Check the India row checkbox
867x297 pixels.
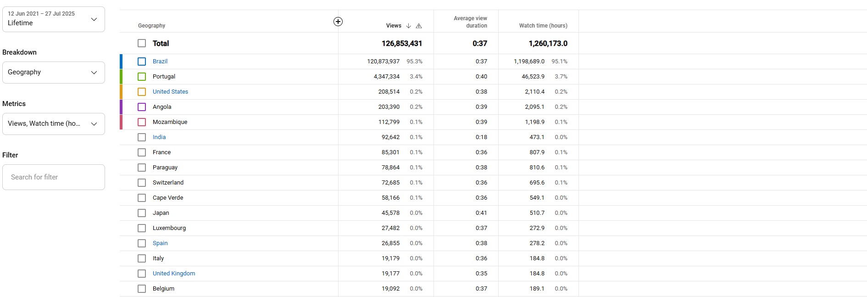142,137
